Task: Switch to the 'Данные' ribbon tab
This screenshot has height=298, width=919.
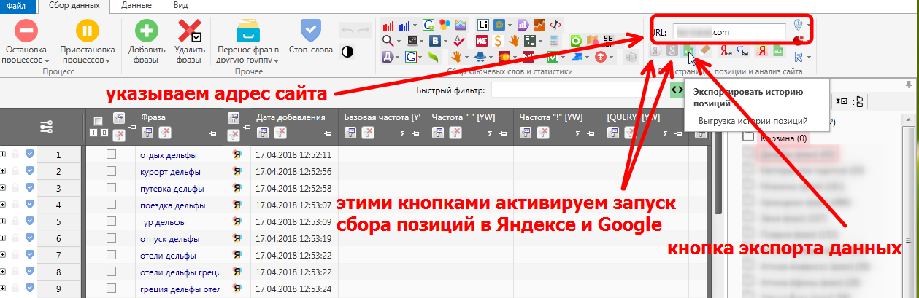Action: [136, 5]
